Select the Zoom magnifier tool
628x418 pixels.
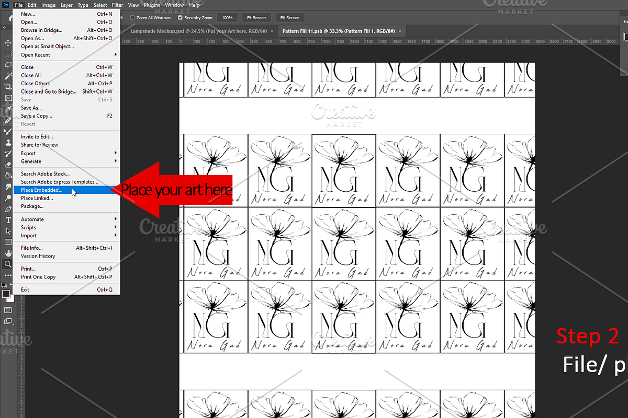click(x=8, y=264)
